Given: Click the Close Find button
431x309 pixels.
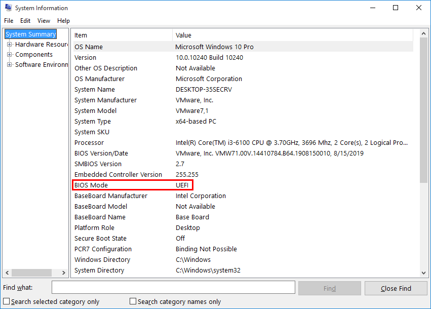Looking at the screenshot, I should (x=396, y=288).
